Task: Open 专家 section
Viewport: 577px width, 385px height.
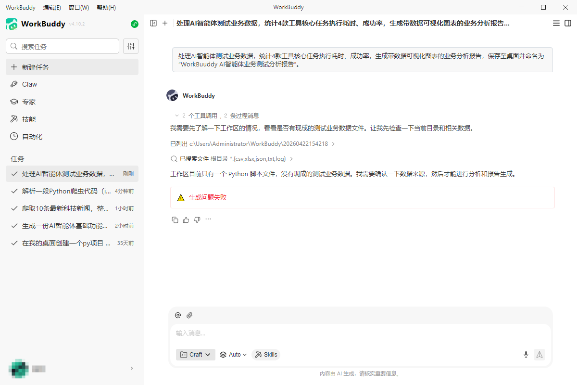Action: (x=72, y=102)
